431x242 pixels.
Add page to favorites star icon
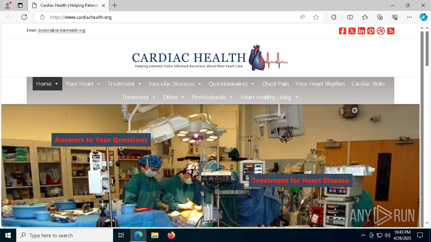click(316, 17)
